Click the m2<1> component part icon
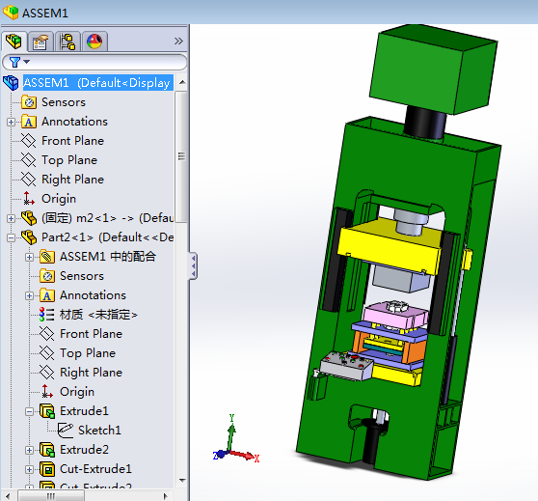 (x=29, y=218)
